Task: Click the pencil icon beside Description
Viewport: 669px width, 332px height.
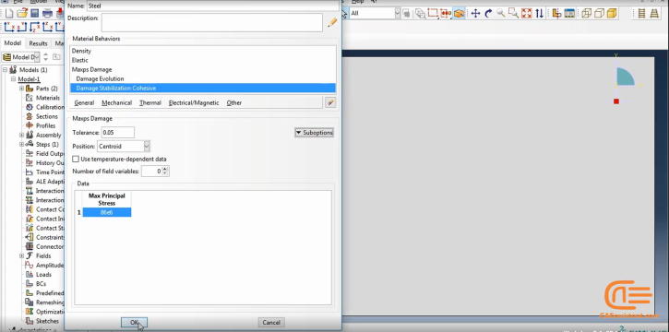Action: [x=332, y=22]
